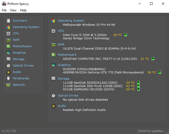Click Operating System heading link in summary
The height and width of the screenshot is (134, 169).
point(71,21)
